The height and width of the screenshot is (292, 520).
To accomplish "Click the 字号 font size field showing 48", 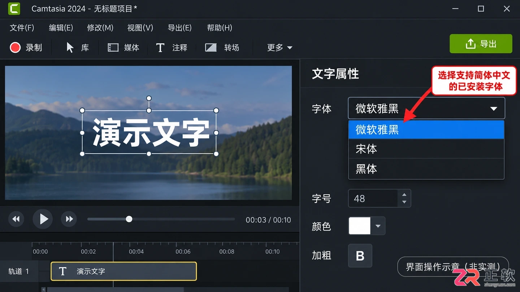I will tap(373, 198).
